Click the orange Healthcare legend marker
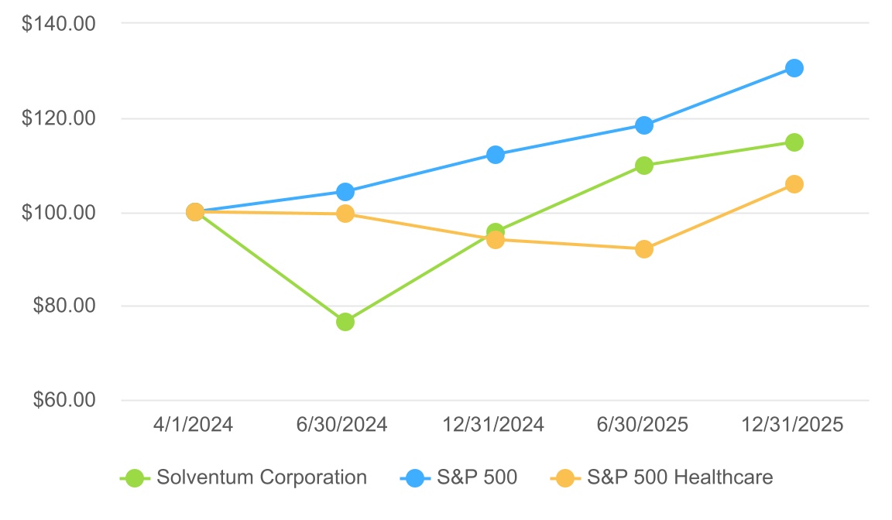892x520 pixels. pos(566,478)
